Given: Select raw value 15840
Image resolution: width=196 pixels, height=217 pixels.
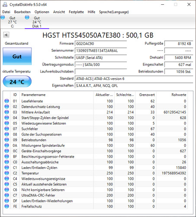Looking at the screenshot, I should (181, 168).
